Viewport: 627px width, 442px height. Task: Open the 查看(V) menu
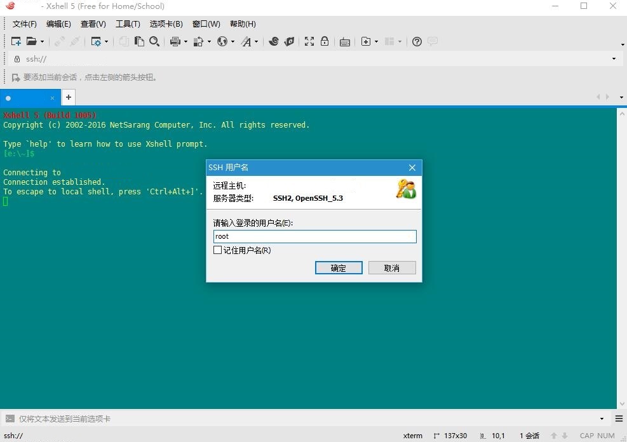[x=93, y=24]
